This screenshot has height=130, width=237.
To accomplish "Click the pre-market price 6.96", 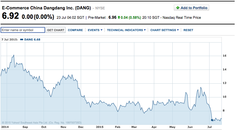I will click(x=112, y=17).
